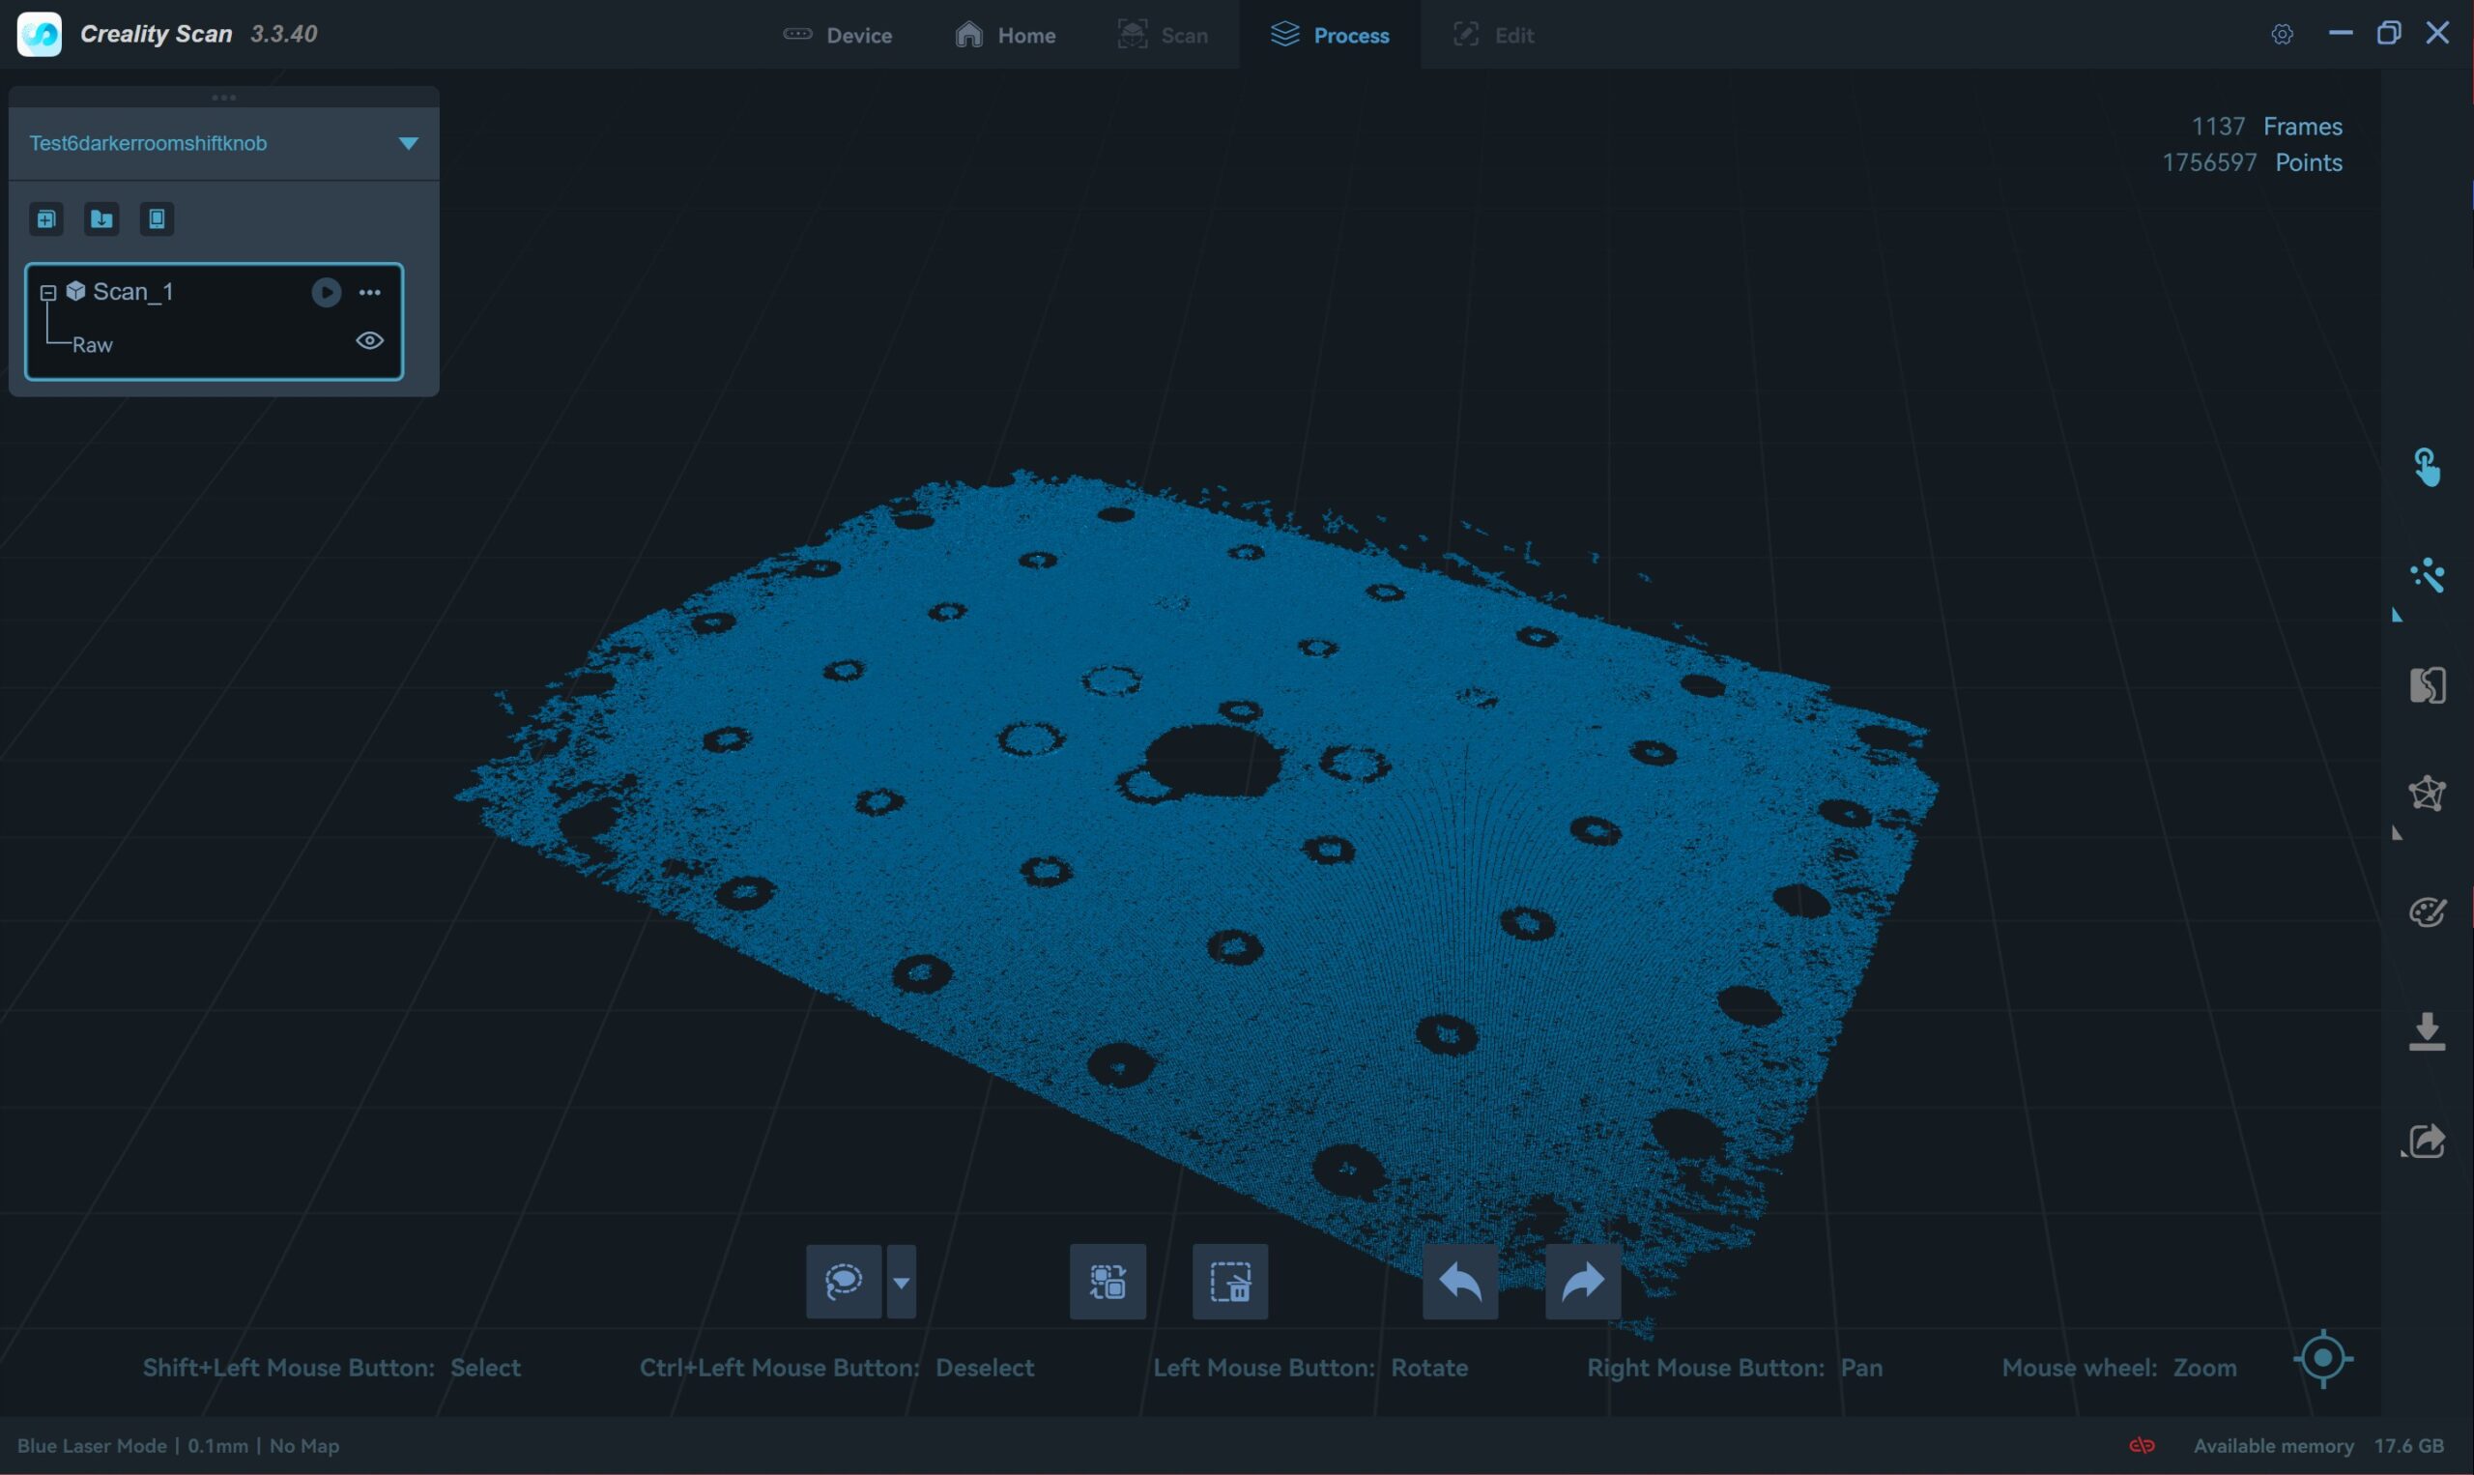This screenshot has height=1475, width=2474.
Task: Select the mesh generation polygon icon
Action: point(2427,794)
